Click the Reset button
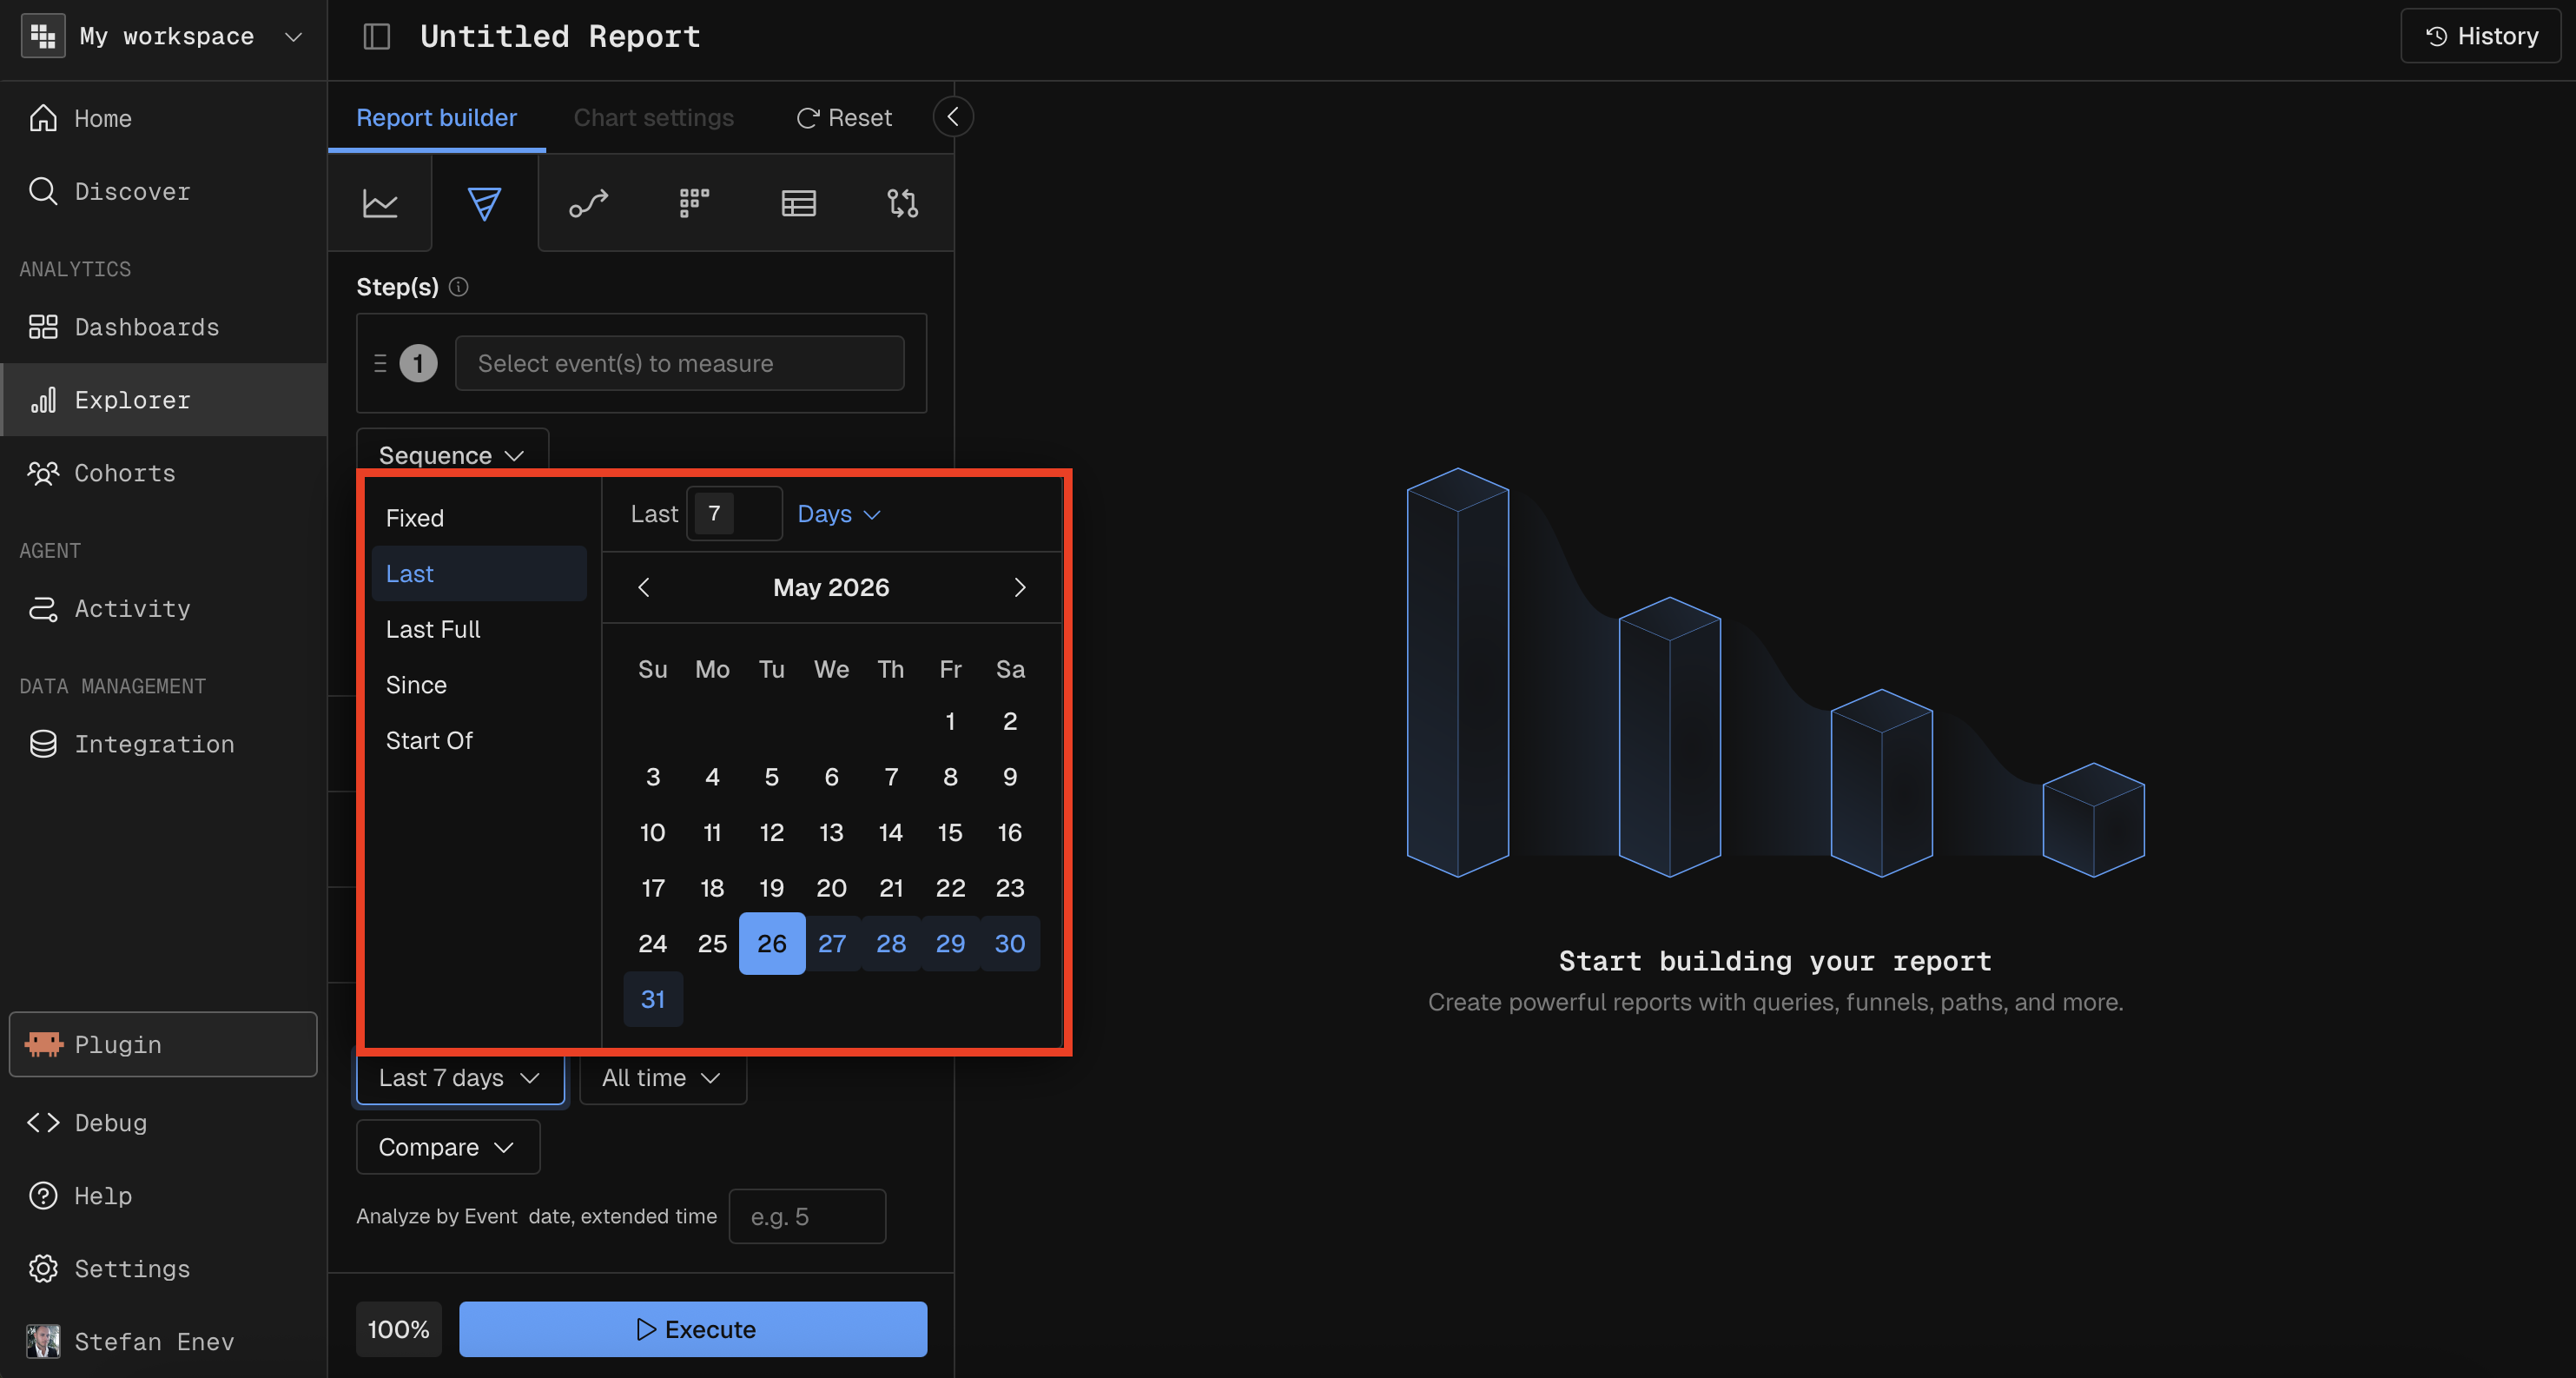2576x1378 pixels. pyautogui.click(x=844, y=117)
